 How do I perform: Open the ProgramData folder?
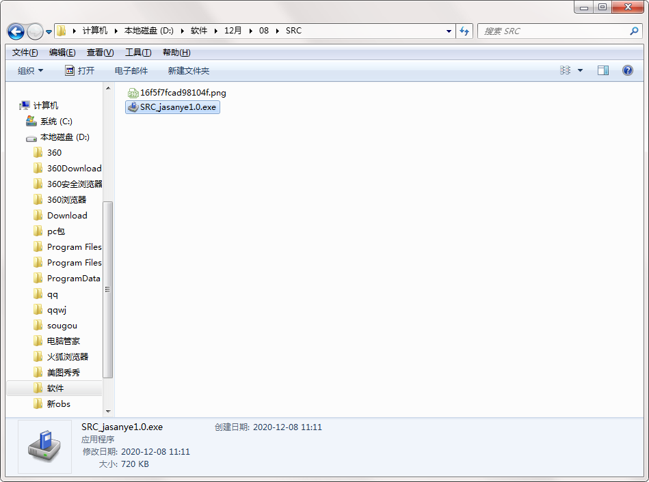click(67, 278)
